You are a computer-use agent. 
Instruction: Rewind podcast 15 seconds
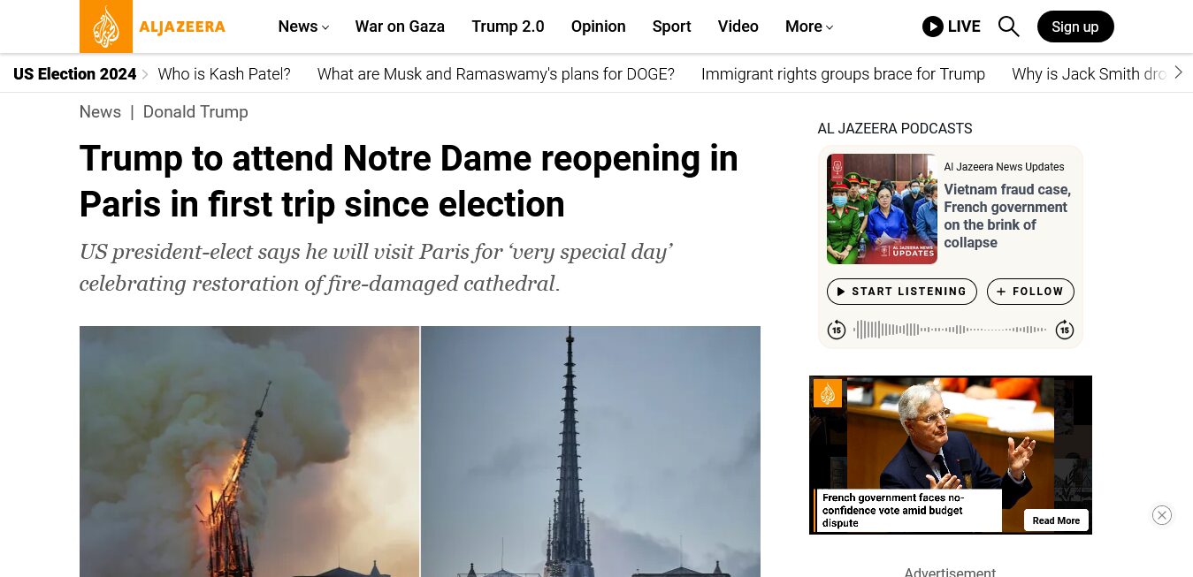point(837,330)
